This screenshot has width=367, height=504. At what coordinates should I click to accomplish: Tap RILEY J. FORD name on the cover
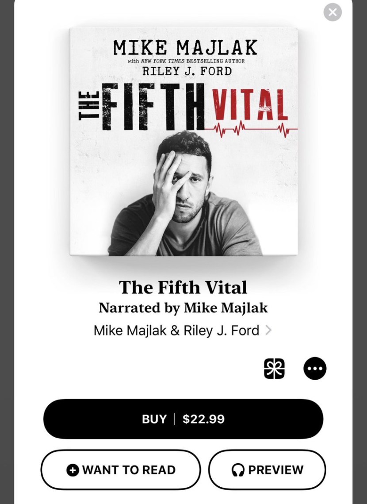click(x=187, y=71)
